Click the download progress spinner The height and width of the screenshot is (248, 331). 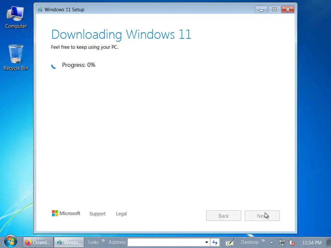point(54,66)
